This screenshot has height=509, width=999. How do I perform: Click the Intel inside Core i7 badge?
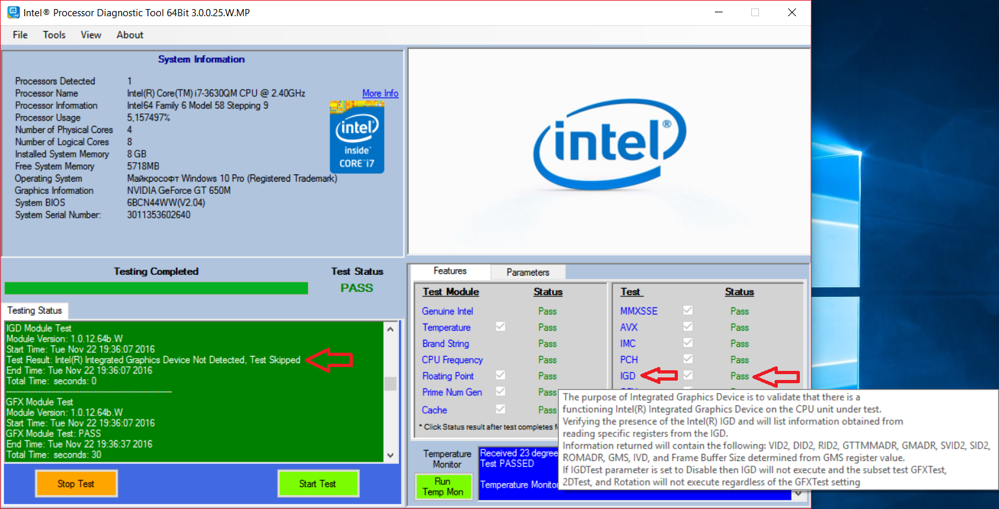tap(357, 137)
